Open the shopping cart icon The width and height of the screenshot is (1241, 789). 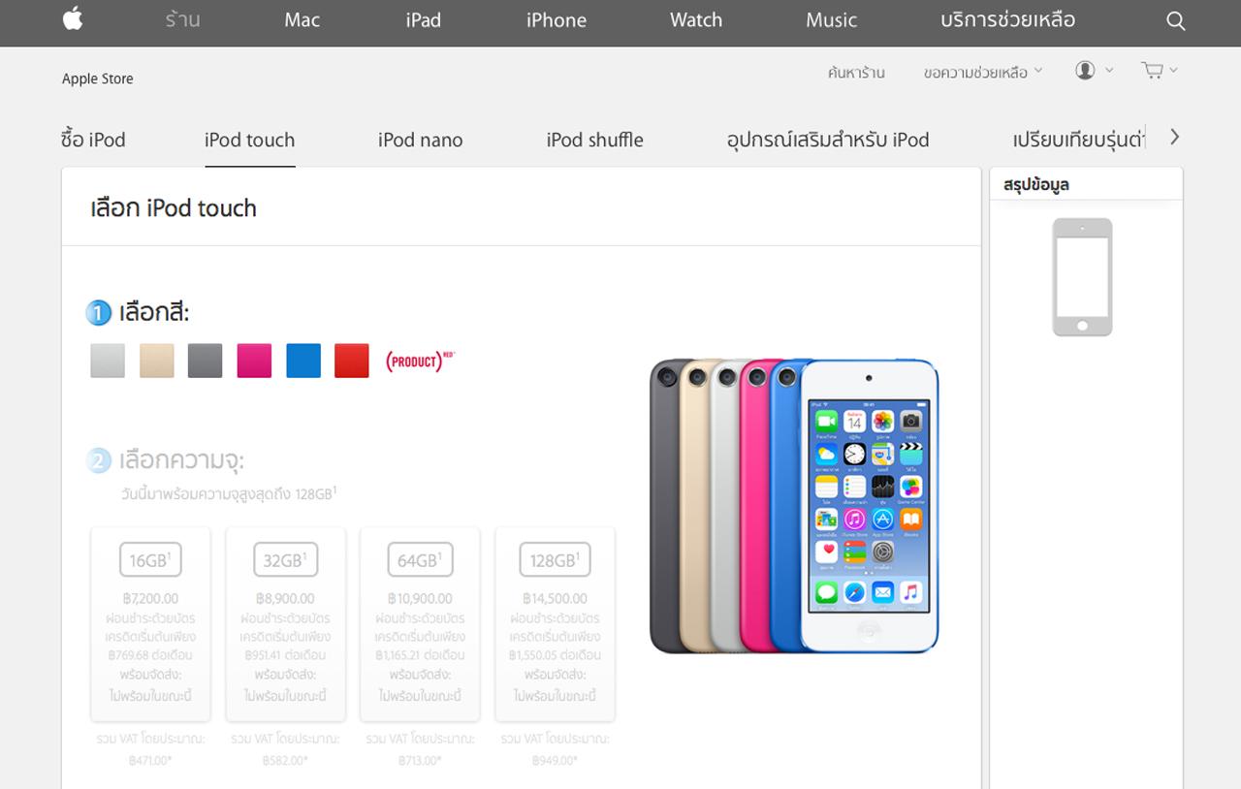(1152, 70)
